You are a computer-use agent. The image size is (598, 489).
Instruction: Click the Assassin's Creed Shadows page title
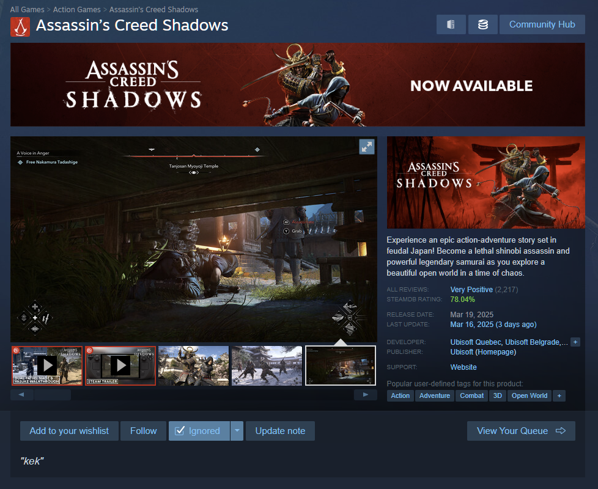pyautogui.click(x=132, y=25)
